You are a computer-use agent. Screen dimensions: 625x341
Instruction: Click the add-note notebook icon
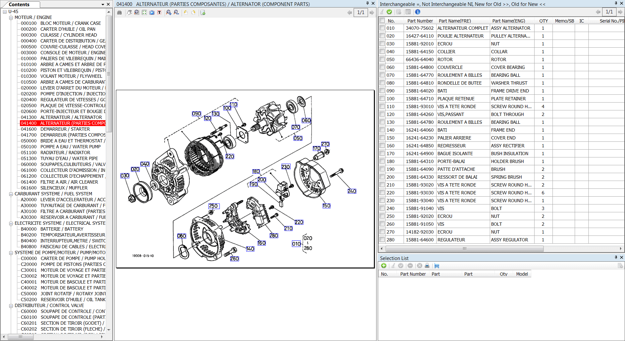pos(203,12)
